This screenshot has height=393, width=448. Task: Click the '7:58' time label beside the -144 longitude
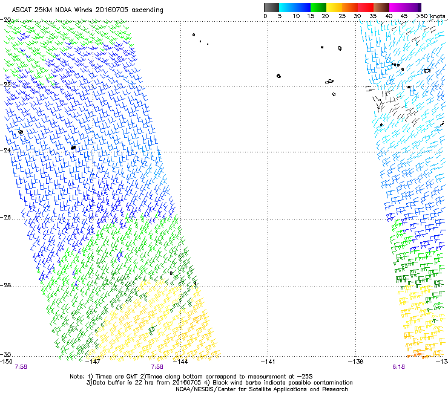pos(157,367)
